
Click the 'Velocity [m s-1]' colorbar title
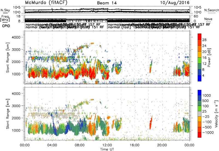coord(216,114)
